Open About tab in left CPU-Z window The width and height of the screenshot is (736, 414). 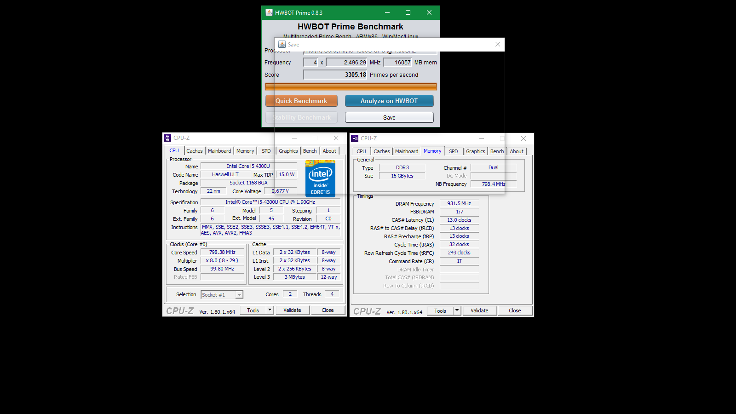329,151
